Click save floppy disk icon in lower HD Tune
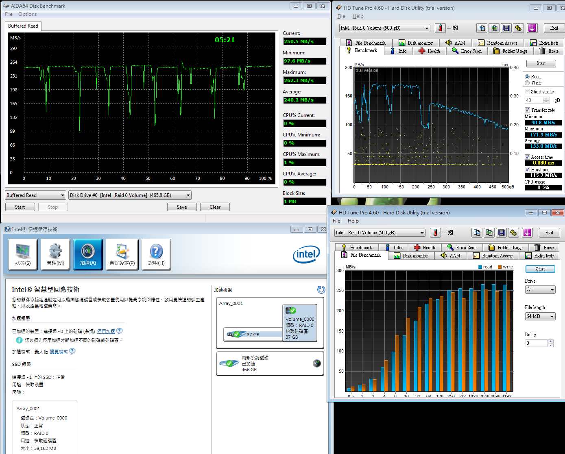Image resolution: width=565 pixels, height=454 pixels. pos(502,233)
